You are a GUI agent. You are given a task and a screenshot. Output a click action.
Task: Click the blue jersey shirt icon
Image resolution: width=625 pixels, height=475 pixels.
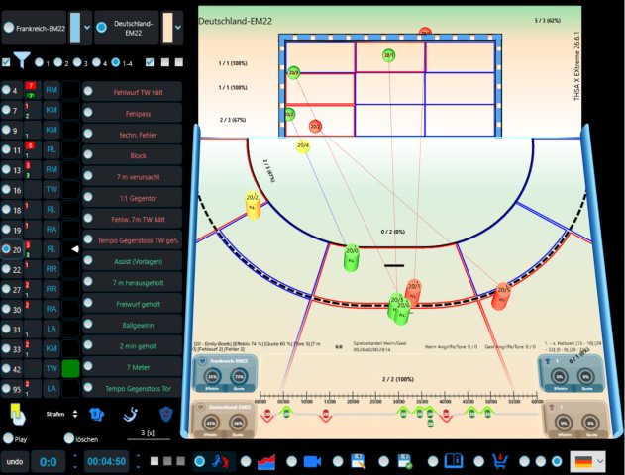[x=96, y=414]
